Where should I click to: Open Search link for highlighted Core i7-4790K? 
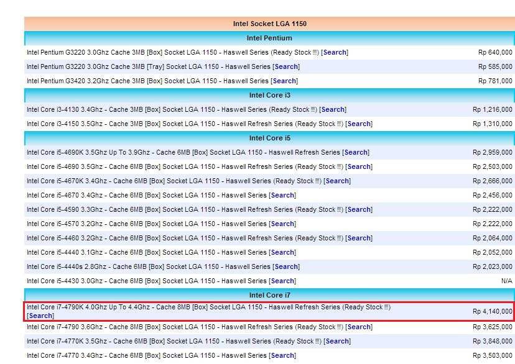[40, 316]
